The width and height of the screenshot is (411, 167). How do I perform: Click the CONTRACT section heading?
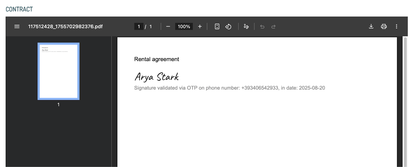pyautogui.click(x=19, y=9)
